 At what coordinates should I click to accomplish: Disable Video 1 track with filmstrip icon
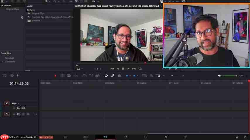click(23, 108)
